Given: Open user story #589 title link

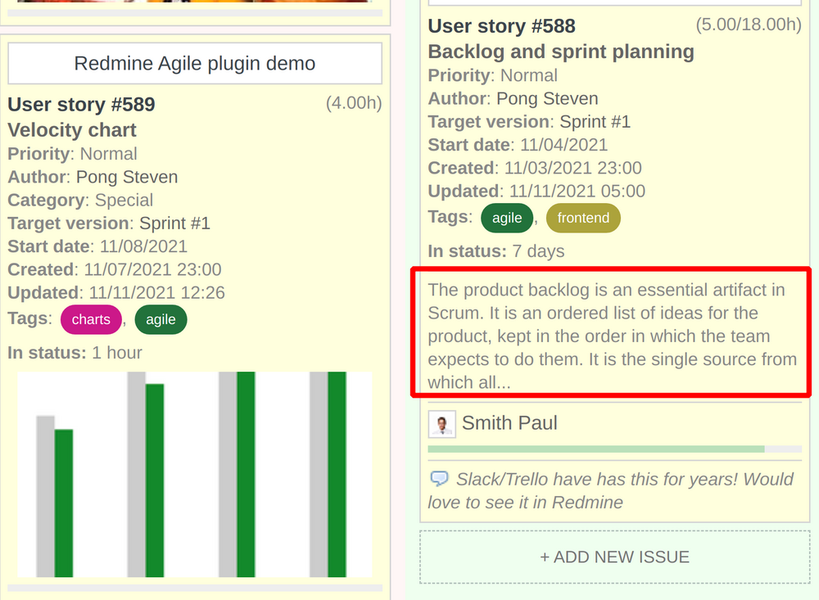Looking at the screenshot, I should point(80,105).
